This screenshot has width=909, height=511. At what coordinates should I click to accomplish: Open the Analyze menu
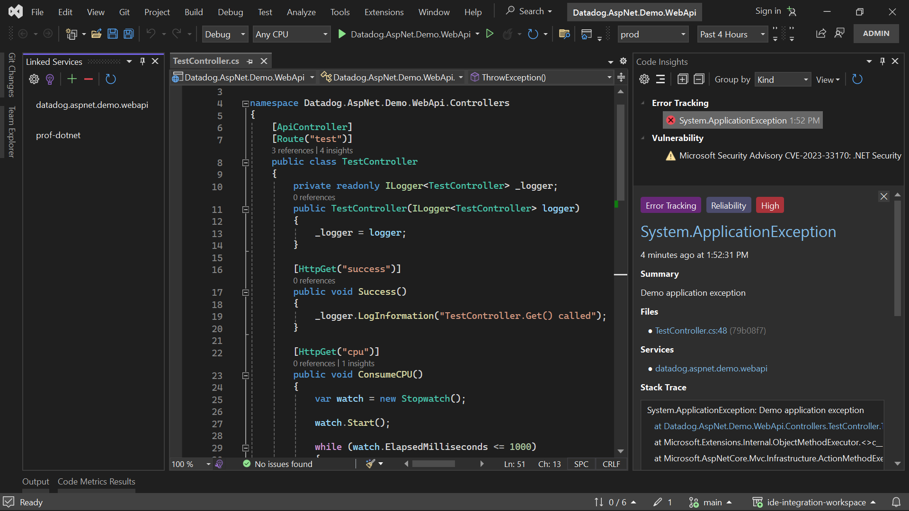(x=301, y=12)
